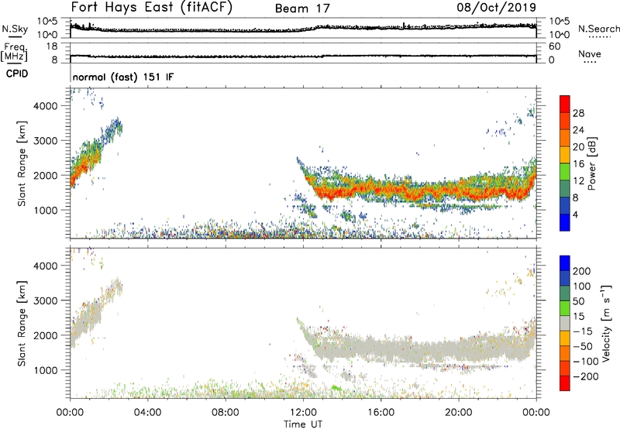This screenshot has height=429, width=620.
Task: Click the '12:00' time tick label
Action: point(303,413)
